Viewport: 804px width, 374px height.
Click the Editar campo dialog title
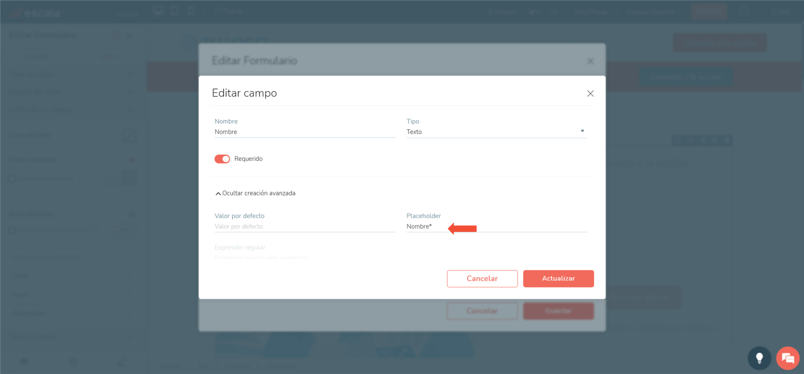tap(244, 93)
